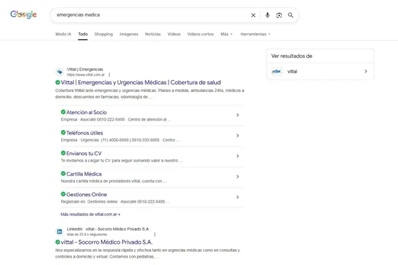Open 'Vittal | Emergencias y Urgencias Médicas' result
This screenshot has width=398, height=265.
[141, 82]
